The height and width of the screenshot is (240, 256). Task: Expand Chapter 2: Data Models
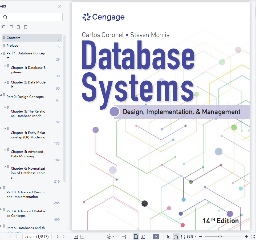click(x=5, y=83)
